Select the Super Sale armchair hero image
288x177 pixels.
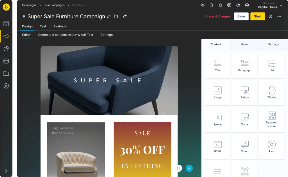tap(109, 81)
